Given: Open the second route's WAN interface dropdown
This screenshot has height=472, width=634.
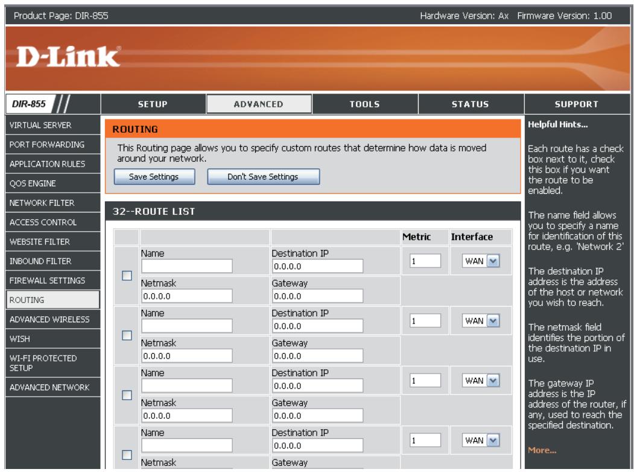Looking at the screenshot, I should click(481, 321).
